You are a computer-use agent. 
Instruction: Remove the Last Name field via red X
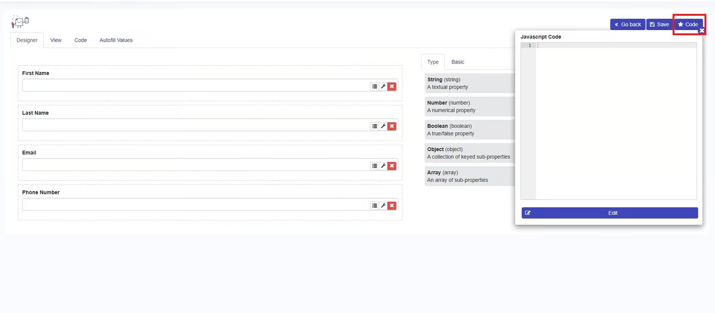click(392, 126)
